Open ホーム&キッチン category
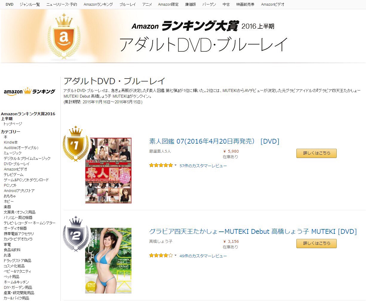366x301 pixels. pos(16,282)
